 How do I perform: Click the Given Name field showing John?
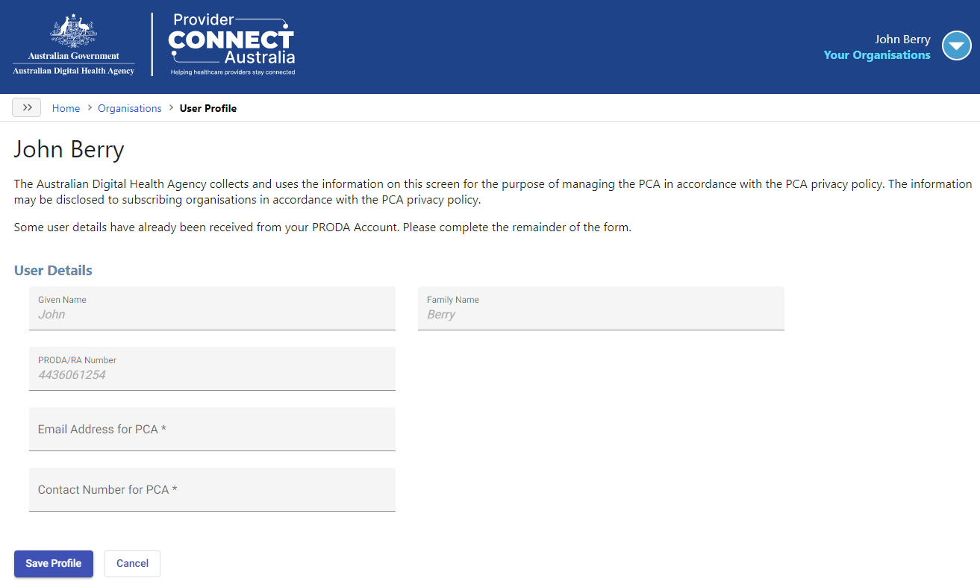tap(212, 308)
